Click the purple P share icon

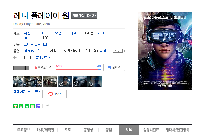click(38, 106)
